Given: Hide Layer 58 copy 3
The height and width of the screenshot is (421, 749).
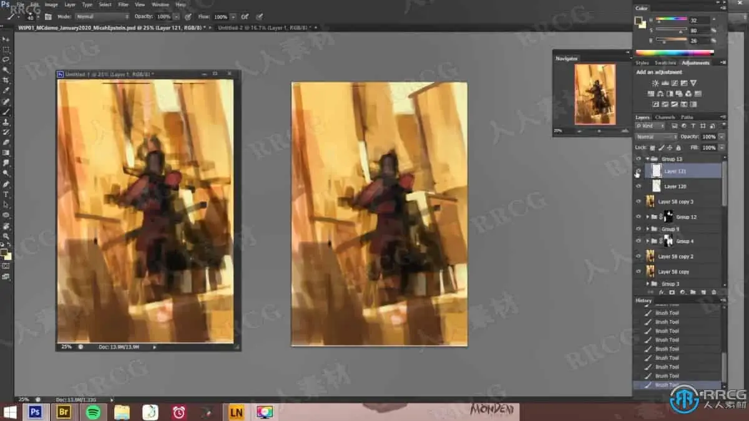Looking at the screenshot, I should 638,201.
